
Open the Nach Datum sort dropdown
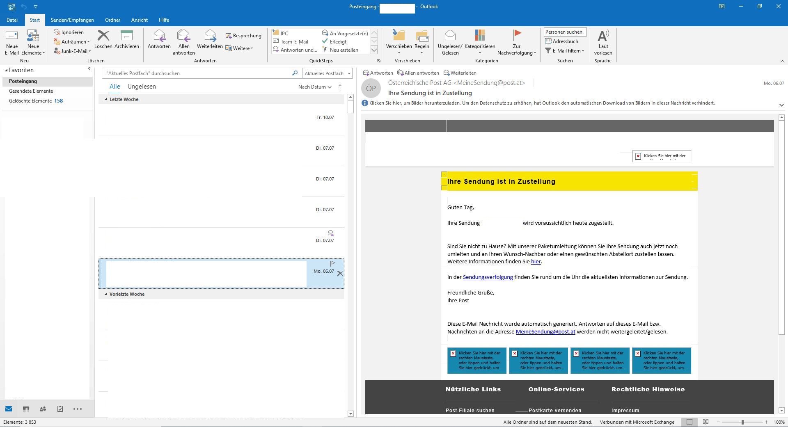(x=315, y=87)
